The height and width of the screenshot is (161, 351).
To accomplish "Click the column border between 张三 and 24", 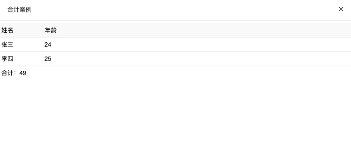I will pyautogui.click(x=42, y=44).
